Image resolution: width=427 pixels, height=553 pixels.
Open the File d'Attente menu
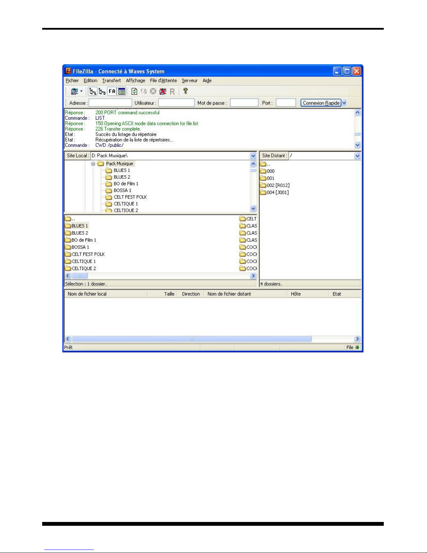[x=163, y=81]
